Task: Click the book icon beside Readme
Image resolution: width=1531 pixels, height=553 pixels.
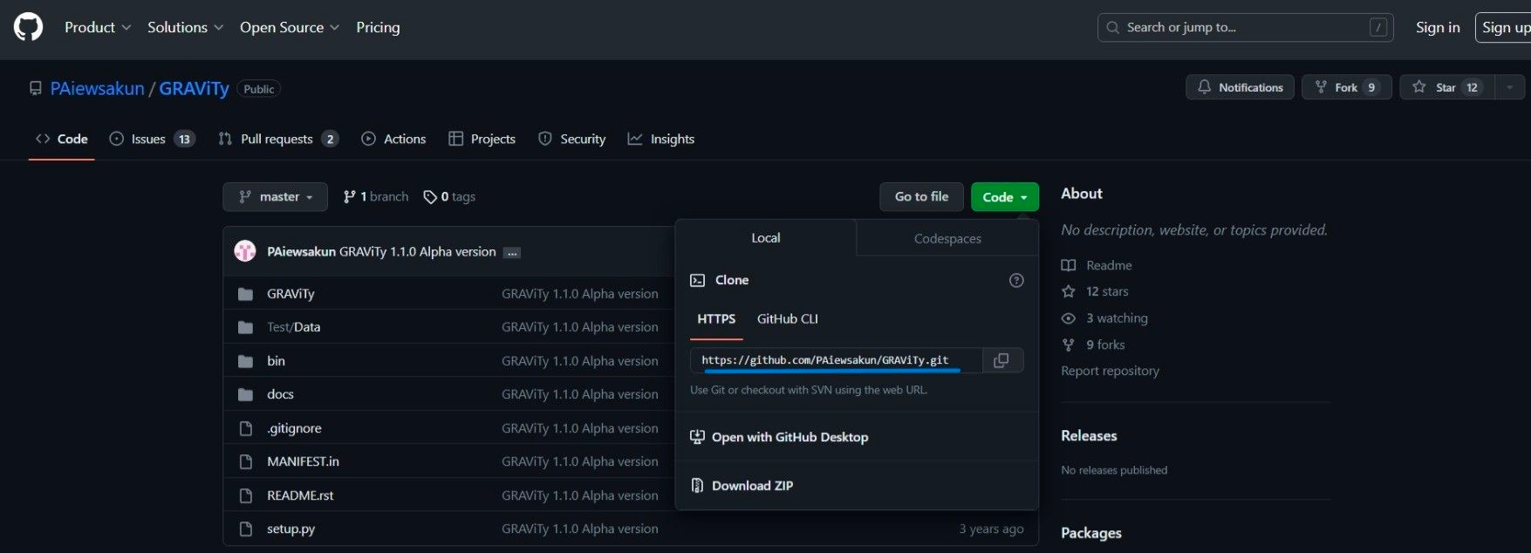Action: [x=1069, y=265]
